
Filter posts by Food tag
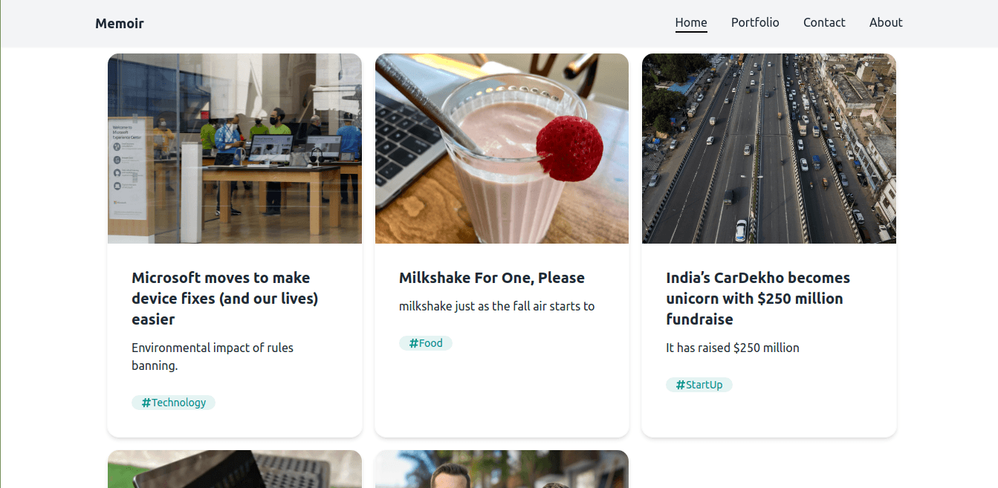tap(426, 343)
